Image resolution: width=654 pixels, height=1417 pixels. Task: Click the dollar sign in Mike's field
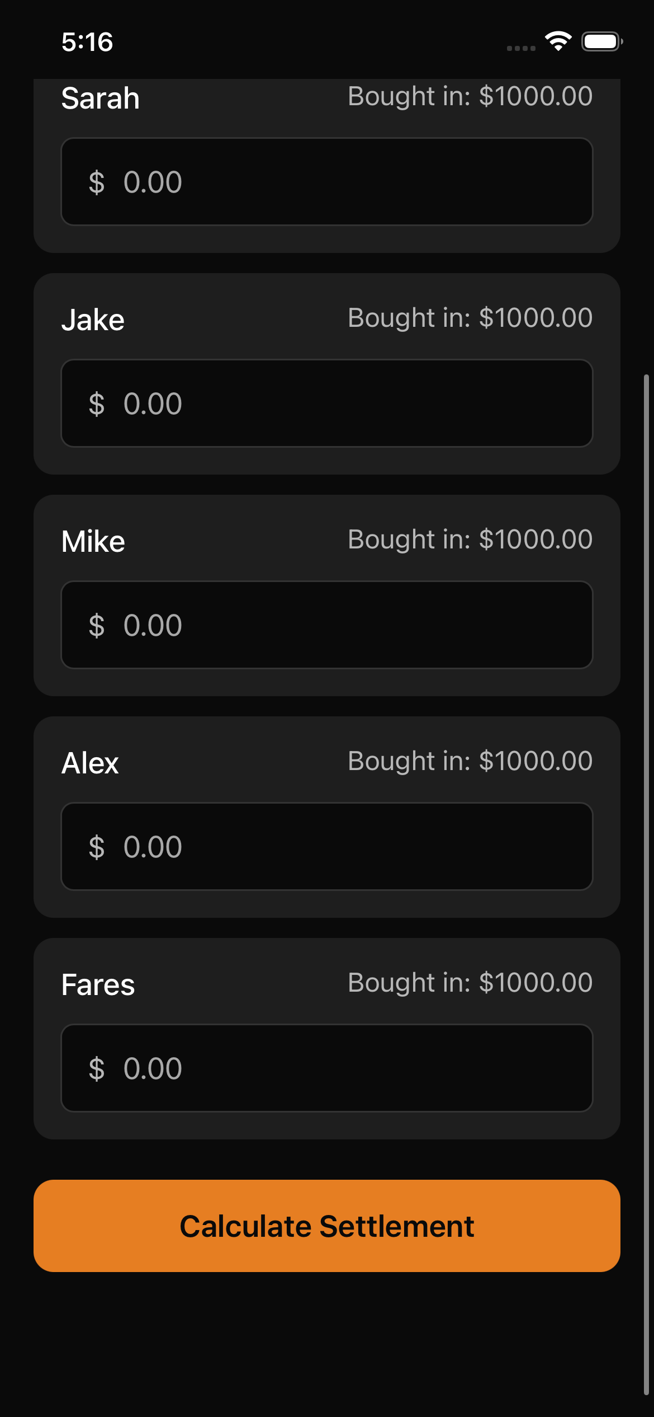(x=97, y=626)
